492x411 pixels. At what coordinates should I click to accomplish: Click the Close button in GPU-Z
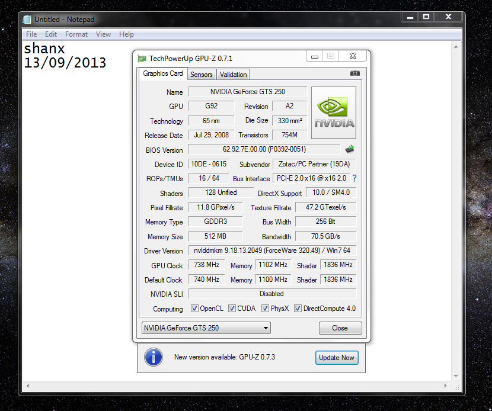coord(340,328)
